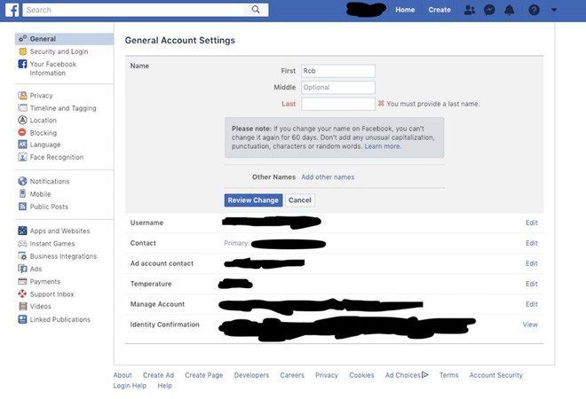The image size is (586, 399).
Task: Click the Apps and Websites icon
Action: coord(22,231)
